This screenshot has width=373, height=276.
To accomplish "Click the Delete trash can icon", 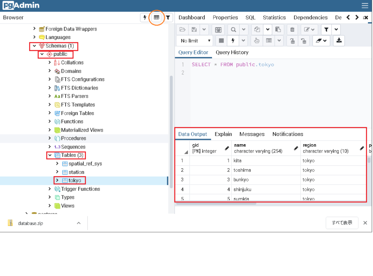I will point(292,29).
